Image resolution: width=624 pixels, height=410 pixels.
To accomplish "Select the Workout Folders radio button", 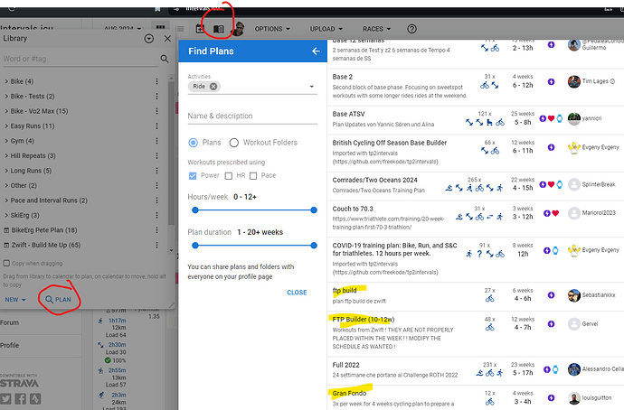I will (x=234, y=143).
